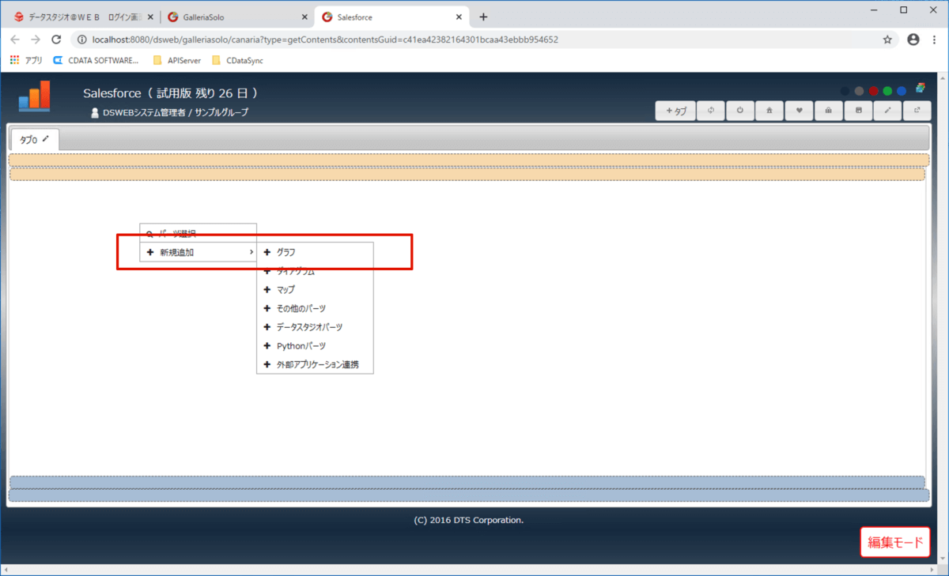The width and height of the screenshot is (949, 576).
Task: Click the heart favorite toolbar button
Action: 799,111
